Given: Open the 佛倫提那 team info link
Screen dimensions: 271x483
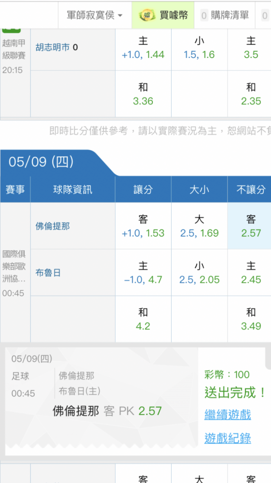Looking at the screenshot, I should coord(53,227).
